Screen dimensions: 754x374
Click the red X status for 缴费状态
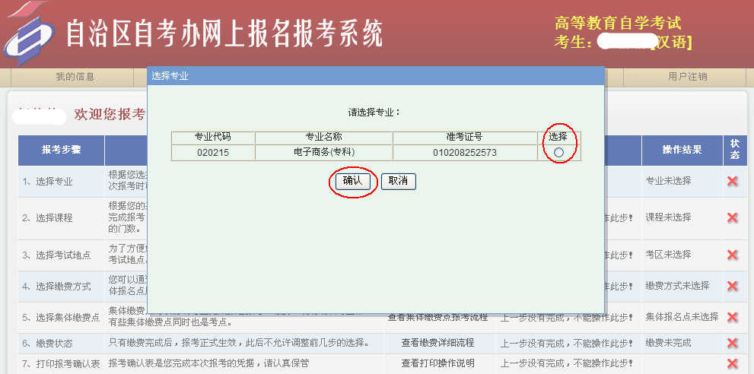click(x=733, y=343)
